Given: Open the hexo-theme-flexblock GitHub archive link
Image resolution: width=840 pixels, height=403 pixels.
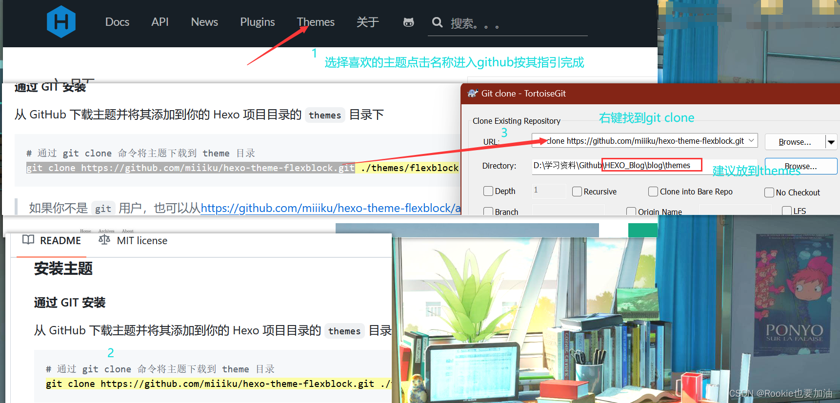Looking at the screenshot, I should pos(331,208).
